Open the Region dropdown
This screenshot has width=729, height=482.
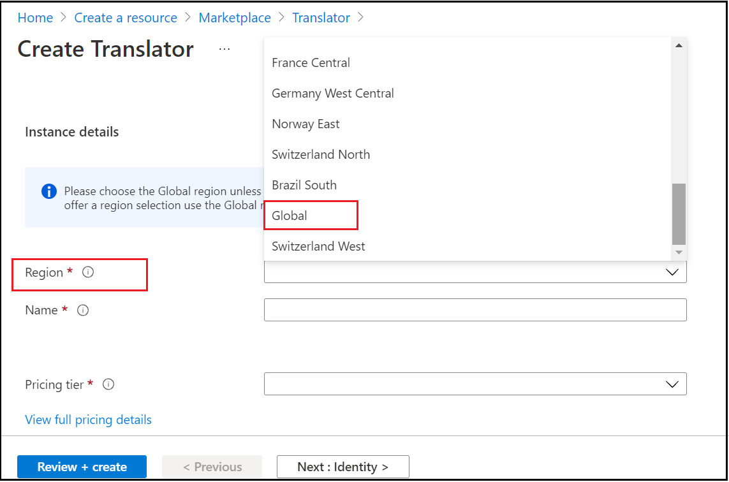click(x=672, y=272)
